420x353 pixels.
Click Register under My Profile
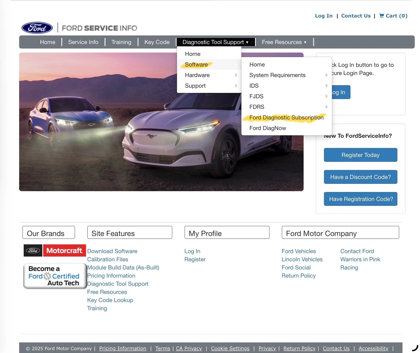click(x=195, y=259)
